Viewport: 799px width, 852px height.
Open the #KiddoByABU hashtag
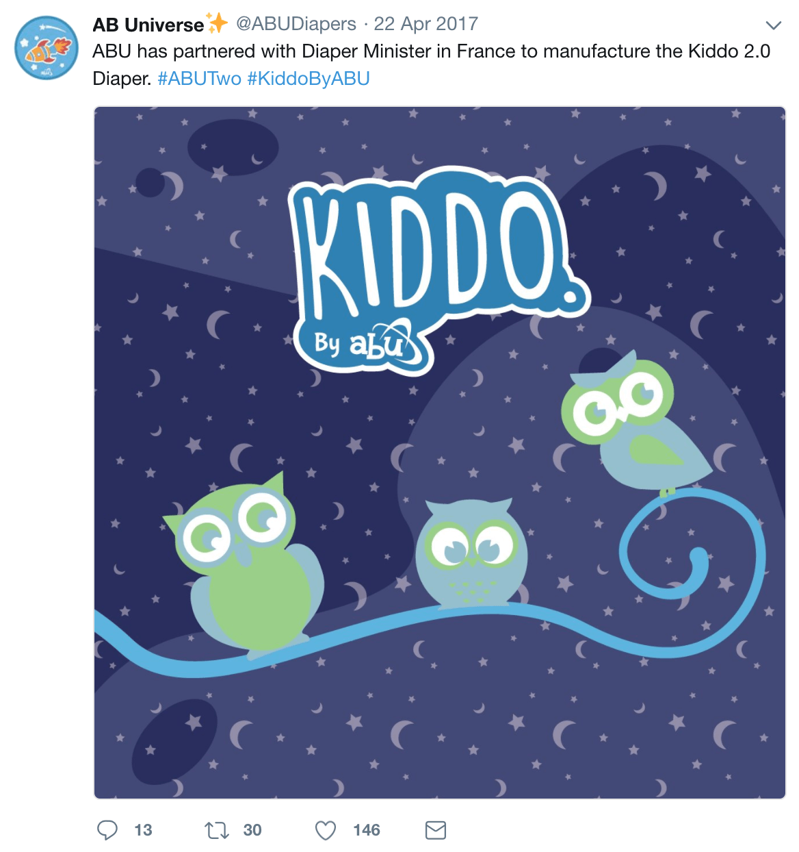309,79
